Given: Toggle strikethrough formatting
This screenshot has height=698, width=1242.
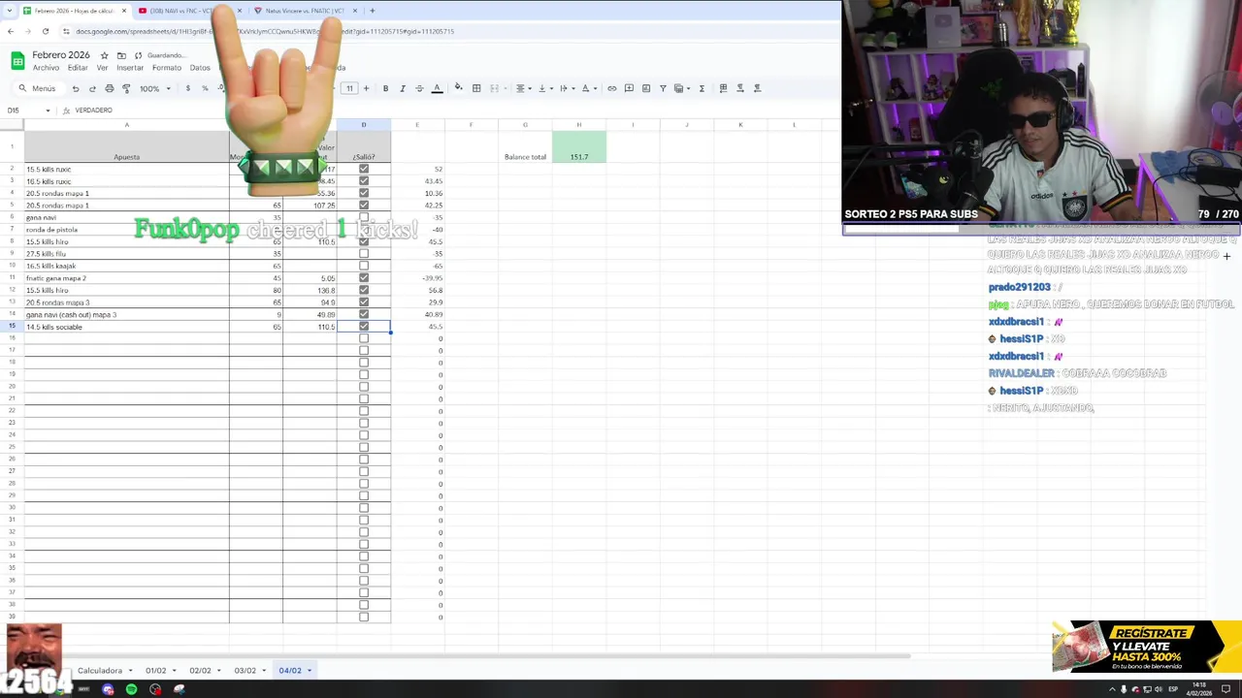Looking at the screenshot, I should pos(419,88).
